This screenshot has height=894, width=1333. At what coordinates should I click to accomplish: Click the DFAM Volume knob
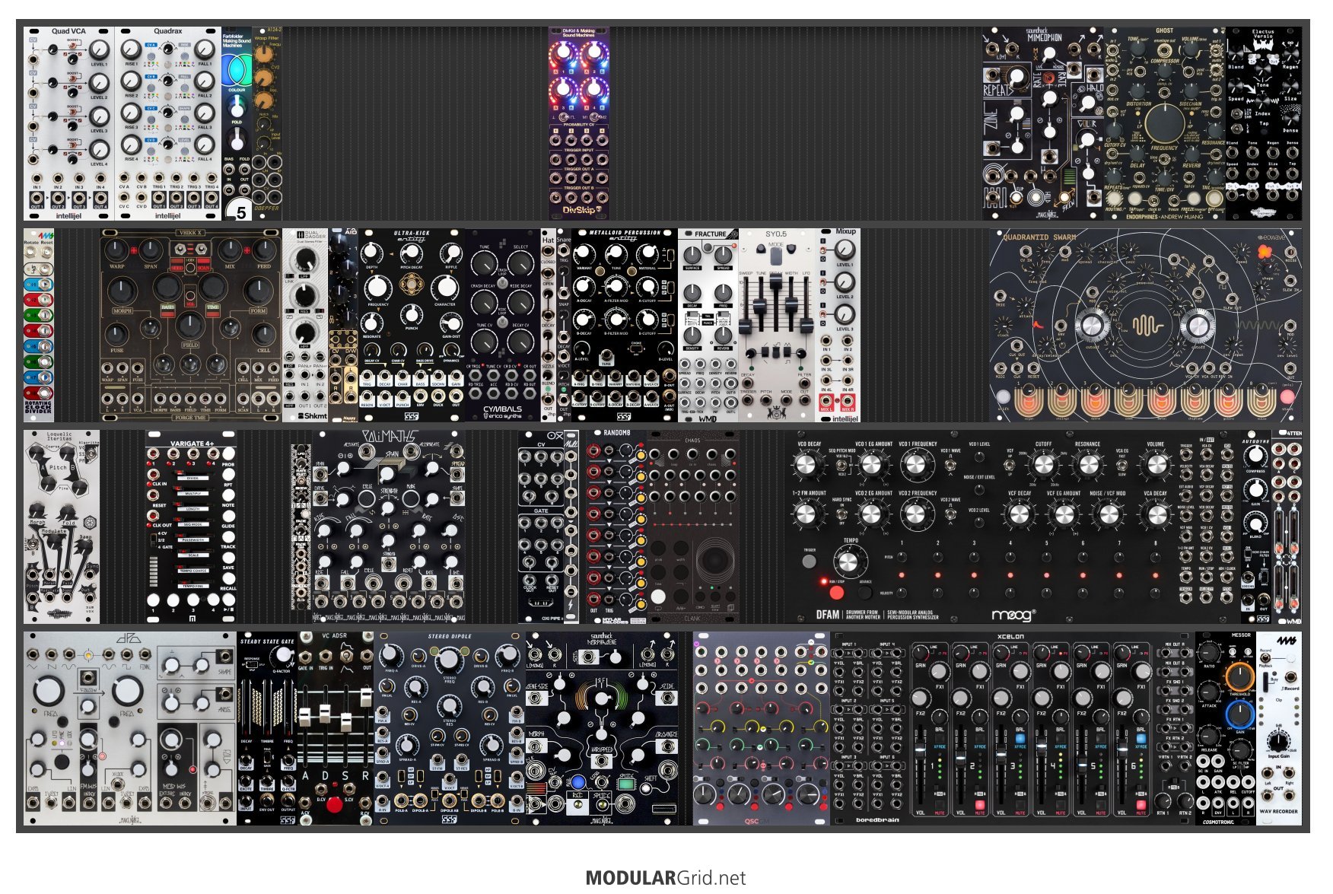(1156, 464)
